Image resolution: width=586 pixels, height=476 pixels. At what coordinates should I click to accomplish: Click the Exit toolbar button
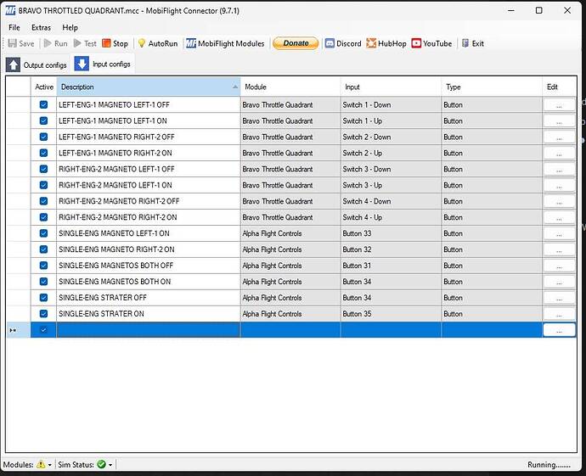tap(472, 43)
